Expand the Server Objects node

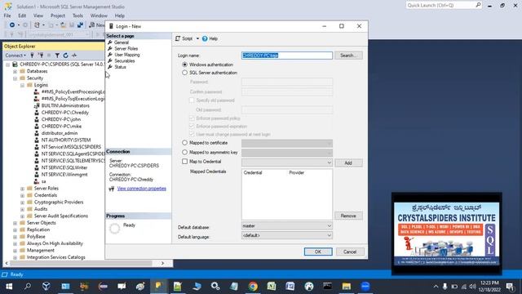(15, 223)
